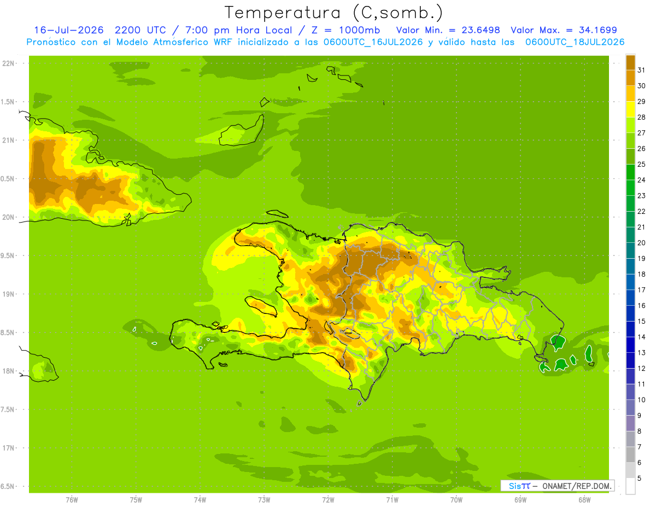This screenshot has height=507, width=656.
Task: Click the "69W" longitude axis label
Action: tap(520, 500)
